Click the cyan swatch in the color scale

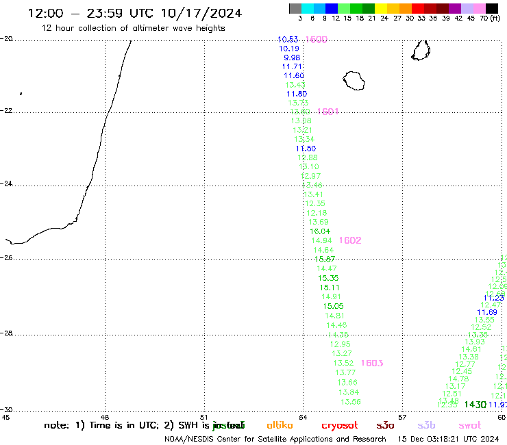pyautogui.click(x=308, y=8)
